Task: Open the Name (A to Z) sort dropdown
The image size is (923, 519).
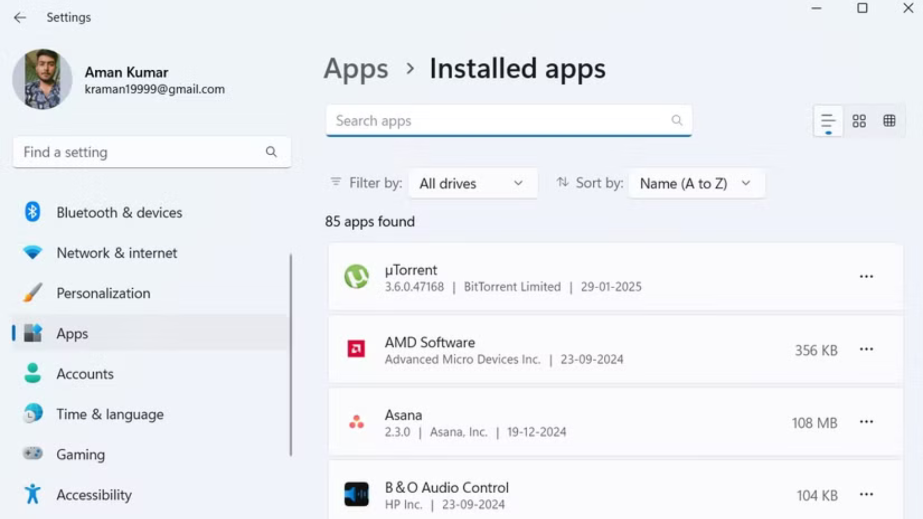Action: pos(696,183)
